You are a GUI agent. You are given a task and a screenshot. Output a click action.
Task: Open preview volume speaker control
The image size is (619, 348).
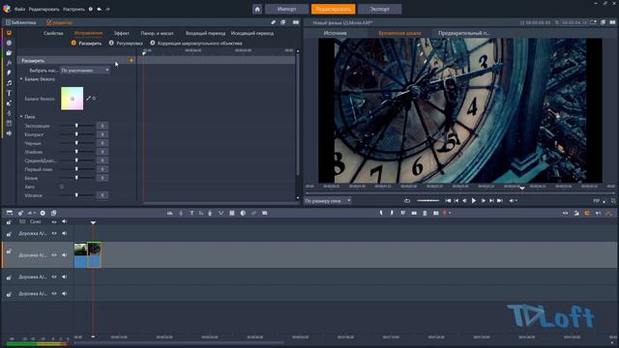click(x=512, y=201)
